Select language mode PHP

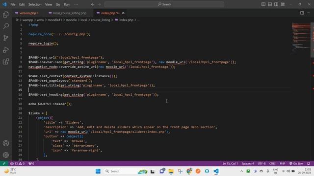pos(283,163)
